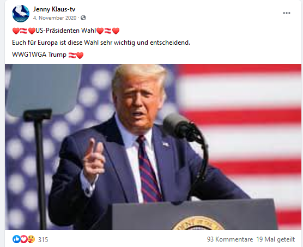Image resolution: width=303 pixels, height=247 pixels.
Task: Click the US-Präsidenten Wahl headline text
Action: (x=66, y=31)
